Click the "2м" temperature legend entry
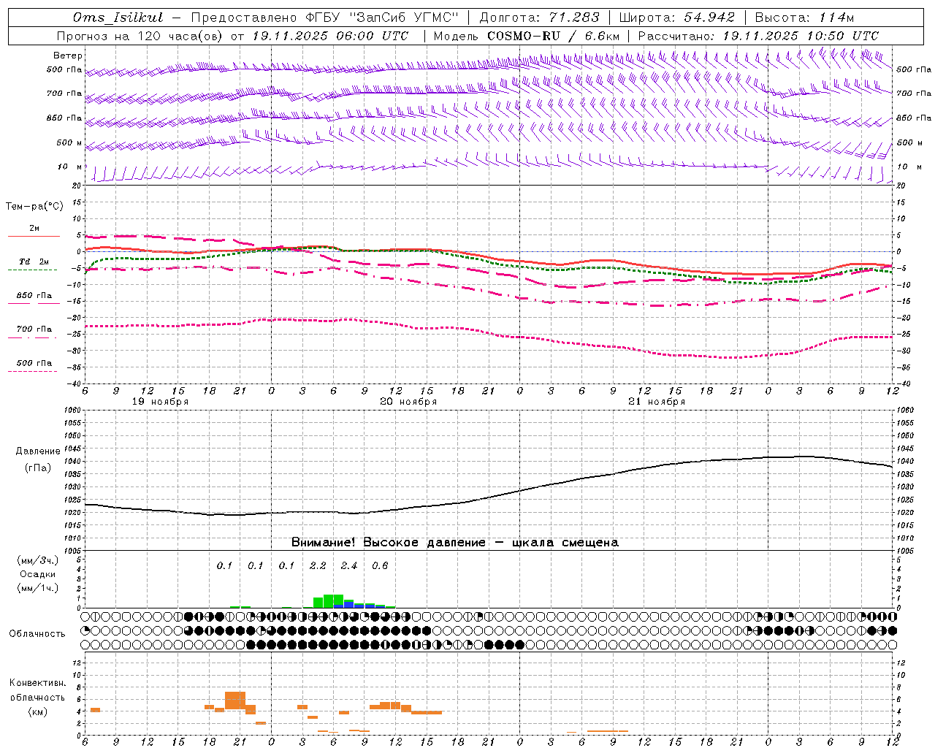Screen dimensions: 935x748 click(x=34, y=229)
